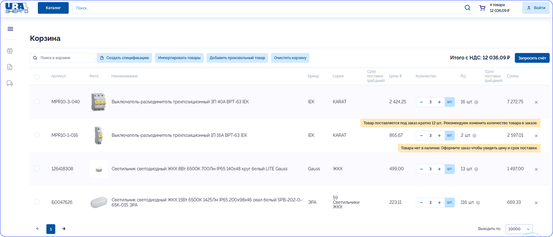The width and height of the screenshot is (553, 237).
Task: Click info icon next to 13 шт.
Action: [476, 169]
